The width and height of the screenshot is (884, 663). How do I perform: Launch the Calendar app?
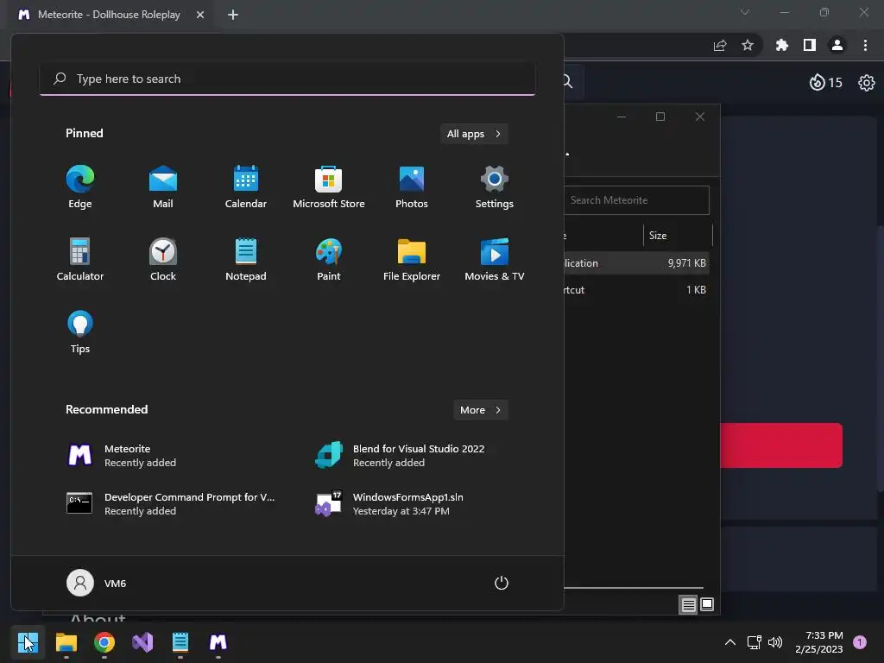click(x=246, y=187)
